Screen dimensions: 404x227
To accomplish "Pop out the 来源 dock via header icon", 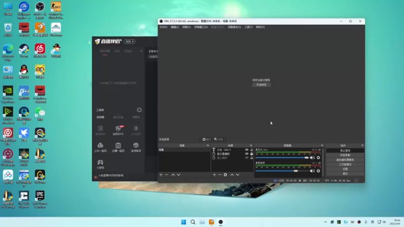I will [x=251, y=145].
